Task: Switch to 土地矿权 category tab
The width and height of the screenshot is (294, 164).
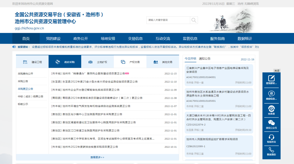Action: point(97,62)
